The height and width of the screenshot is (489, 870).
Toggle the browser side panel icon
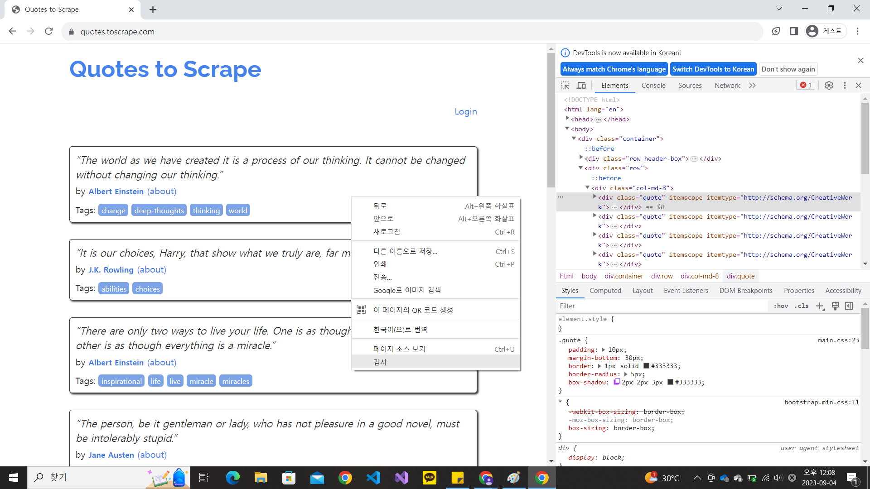tap(794, 31)
